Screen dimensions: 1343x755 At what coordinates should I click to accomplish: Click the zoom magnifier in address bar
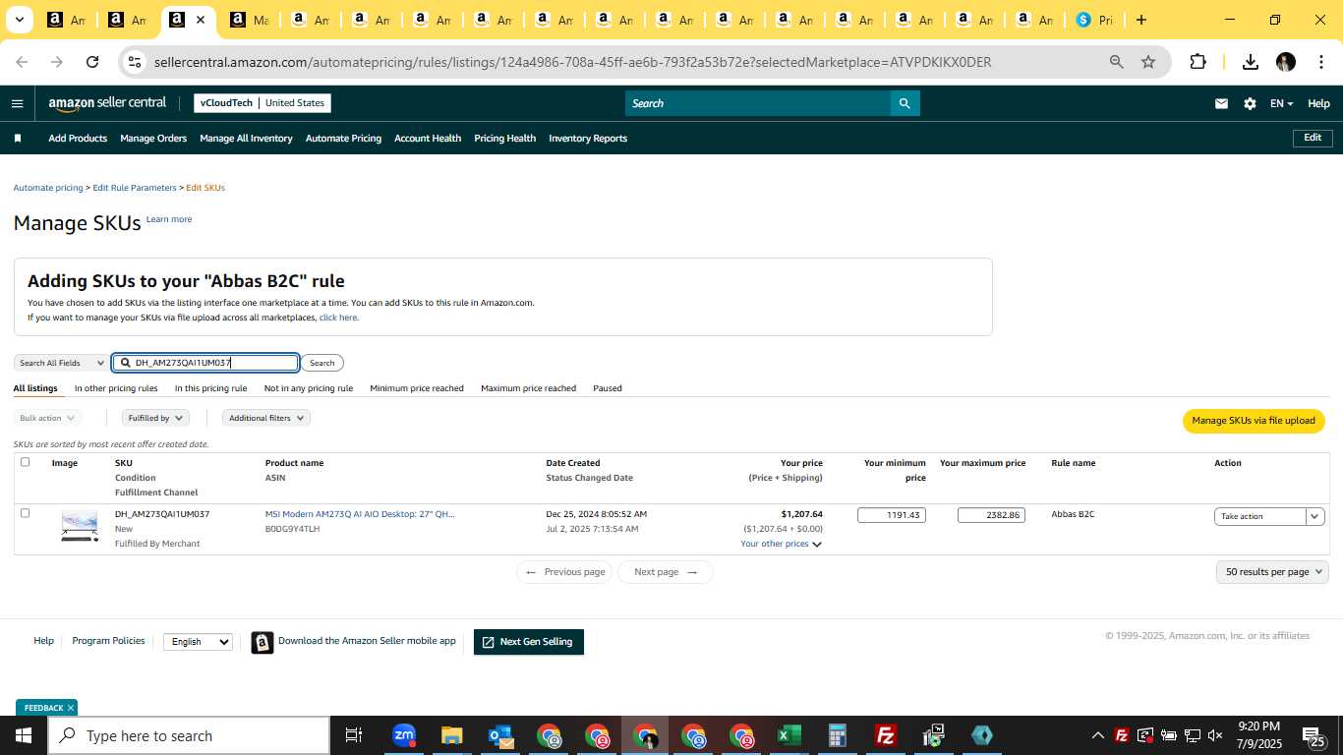point(1117,62)
